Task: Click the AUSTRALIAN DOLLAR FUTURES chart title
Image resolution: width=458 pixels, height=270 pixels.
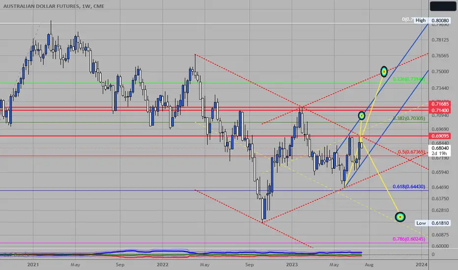Action: 54,6
